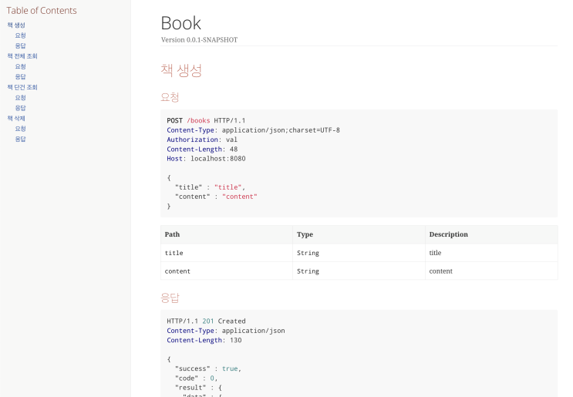Click the 요청 heading in main content
The height and width of the screenshot is (397, 573).
pyautogui.click(x=170, y=97)
